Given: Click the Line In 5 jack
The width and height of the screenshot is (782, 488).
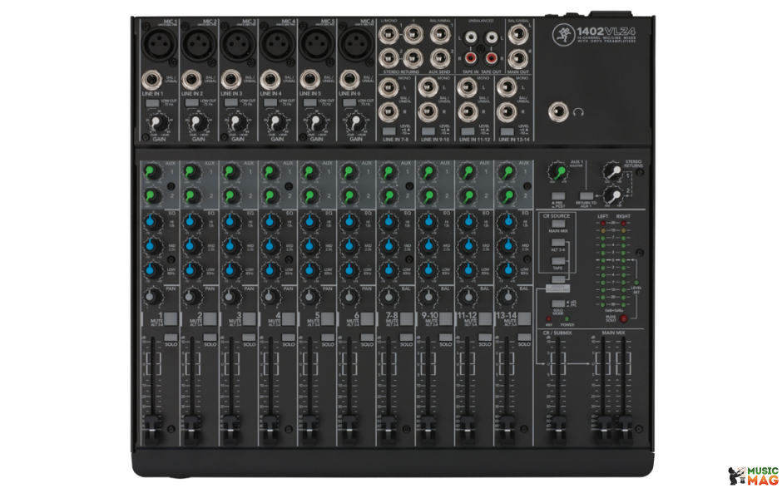Looking at the screenshot, I should click(x=309, y=80).
